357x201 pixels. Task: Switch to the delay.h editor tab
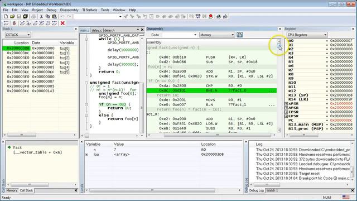coord(109,30)
